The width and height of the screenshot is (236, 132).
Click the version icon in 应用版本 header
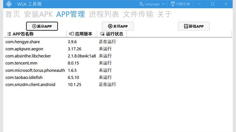point(72,34)
